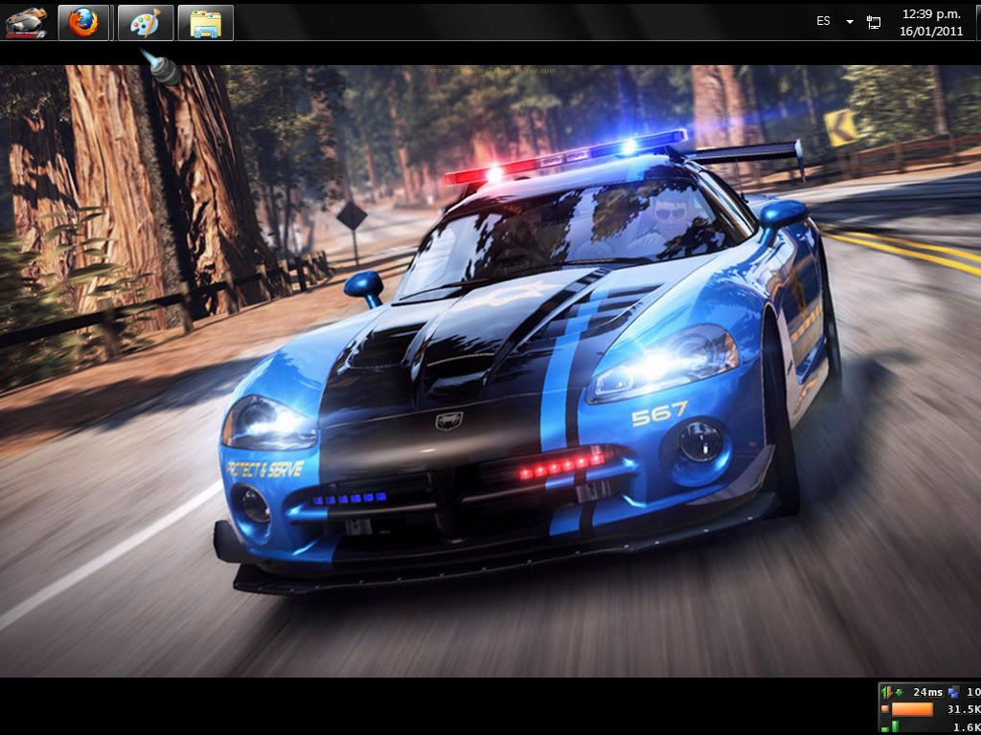Click the green traffic bar
The image size is (981, 735).
point(895,727)
